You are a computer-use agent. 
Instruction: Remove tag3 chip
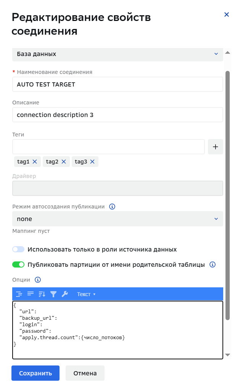pyautogui.click(x=92, y=162)
